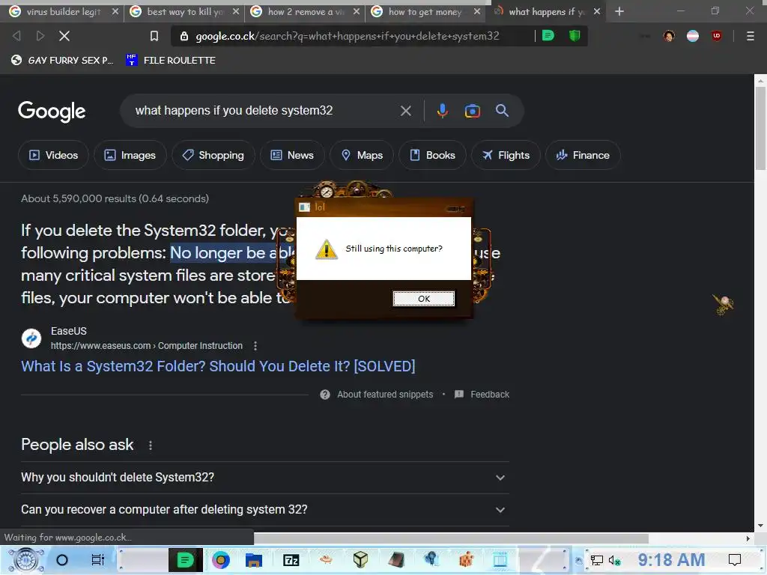767x575 pixels.
Task: Expand 'Why you shouldn't delete System32?'
Action: [264, 477]
